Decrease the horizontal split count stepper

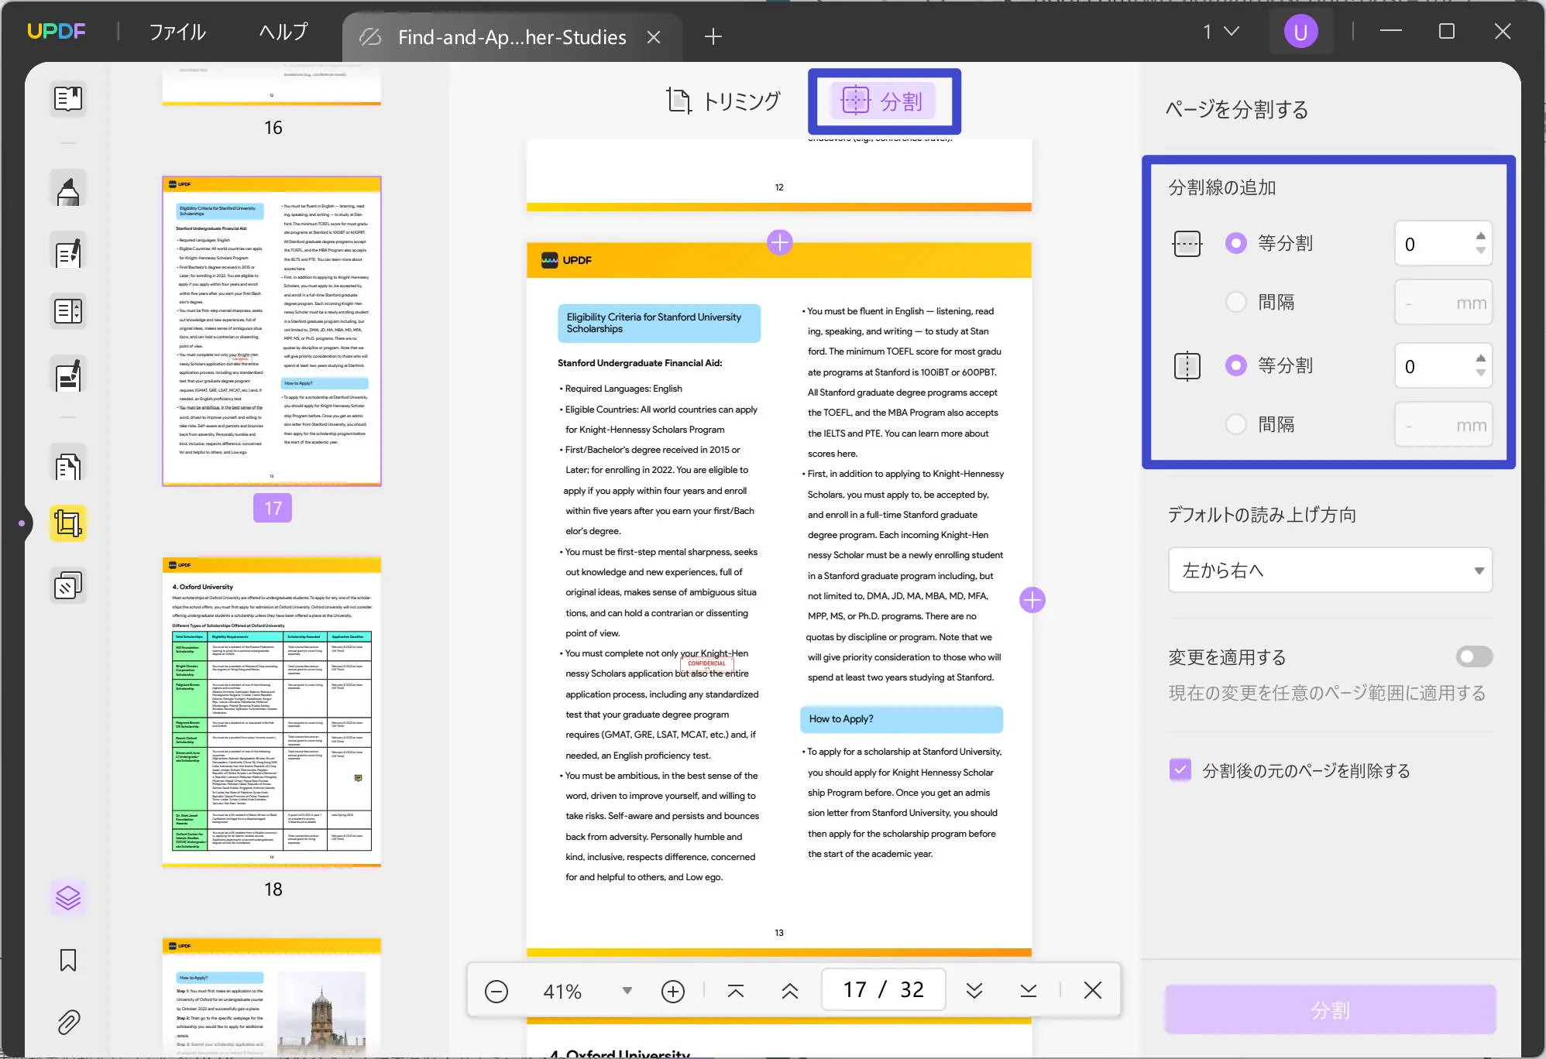1481,251
